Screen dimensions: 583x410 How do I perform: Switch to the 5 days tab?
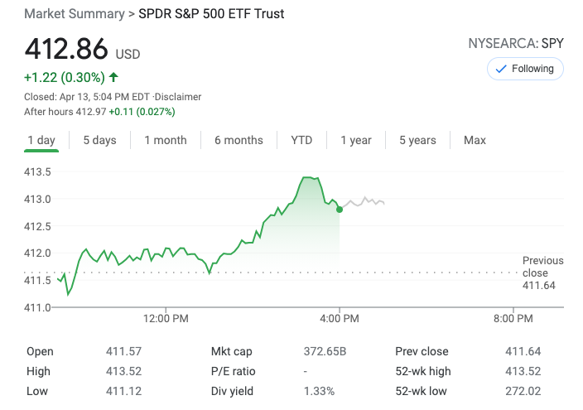pyautogui.click(x=99, y=140)
